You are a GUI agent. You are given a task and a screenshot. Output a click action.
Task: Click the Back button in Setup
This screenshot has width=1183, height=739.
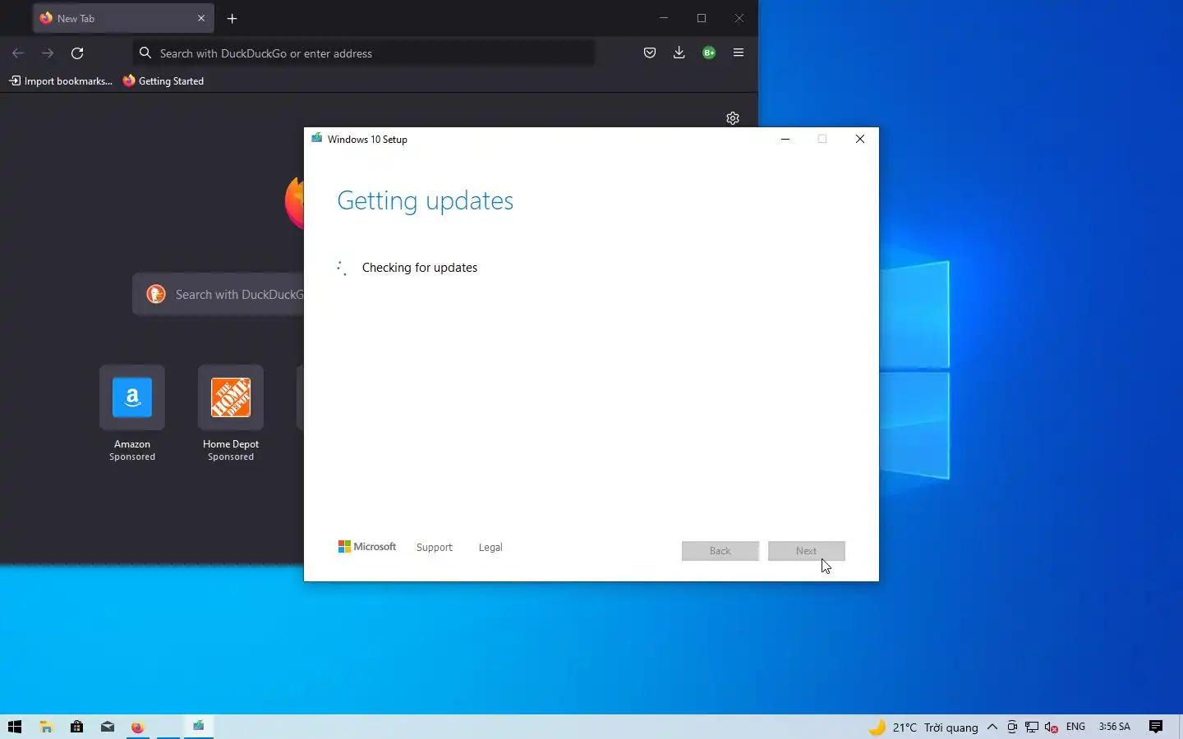pyautogui.click(x=720, y=551)
